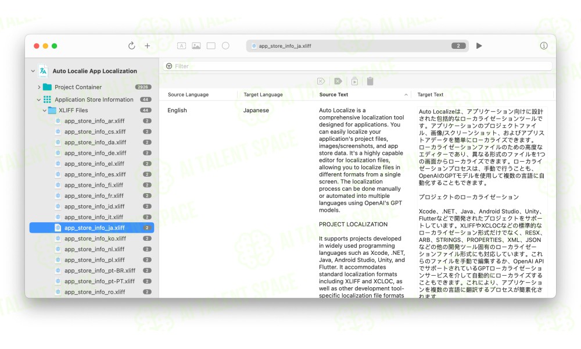Collapse the XLIFF Files folder
The height and width of the screenshot is (349, 581).
tap(45, 111)
